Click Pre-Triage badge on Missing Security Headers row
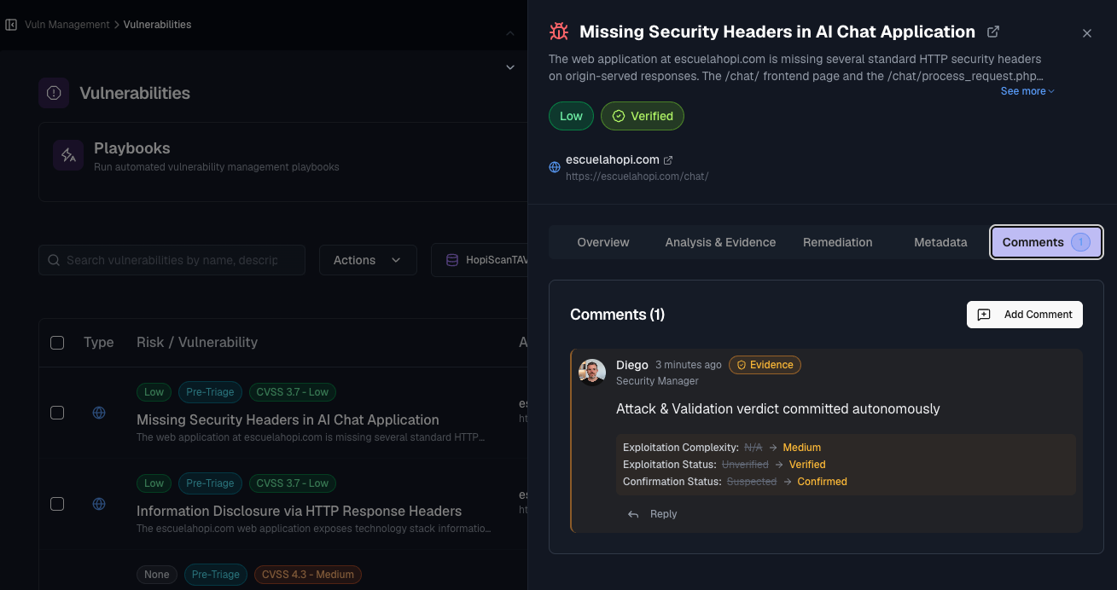Image resolution: width=1117 pixels, height=590 pixels. click(210, 392)
